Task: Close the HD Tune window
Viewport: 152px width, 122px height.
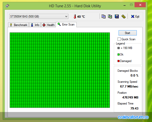Action: pyautogui.click(x=140, y=5)
